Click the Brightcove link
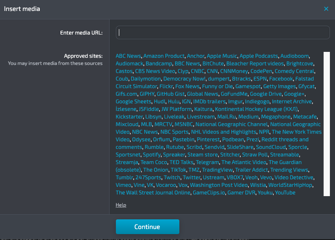The image size is (335, 240). coord(300,64)
